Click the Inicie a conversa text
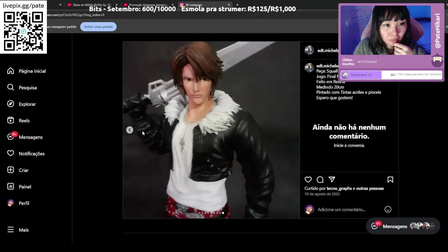This screenshot has width=448, height=252. tap(349, 145)
